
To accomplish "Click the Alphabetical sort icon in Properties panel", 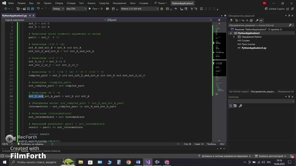I will tap(235, 106).
